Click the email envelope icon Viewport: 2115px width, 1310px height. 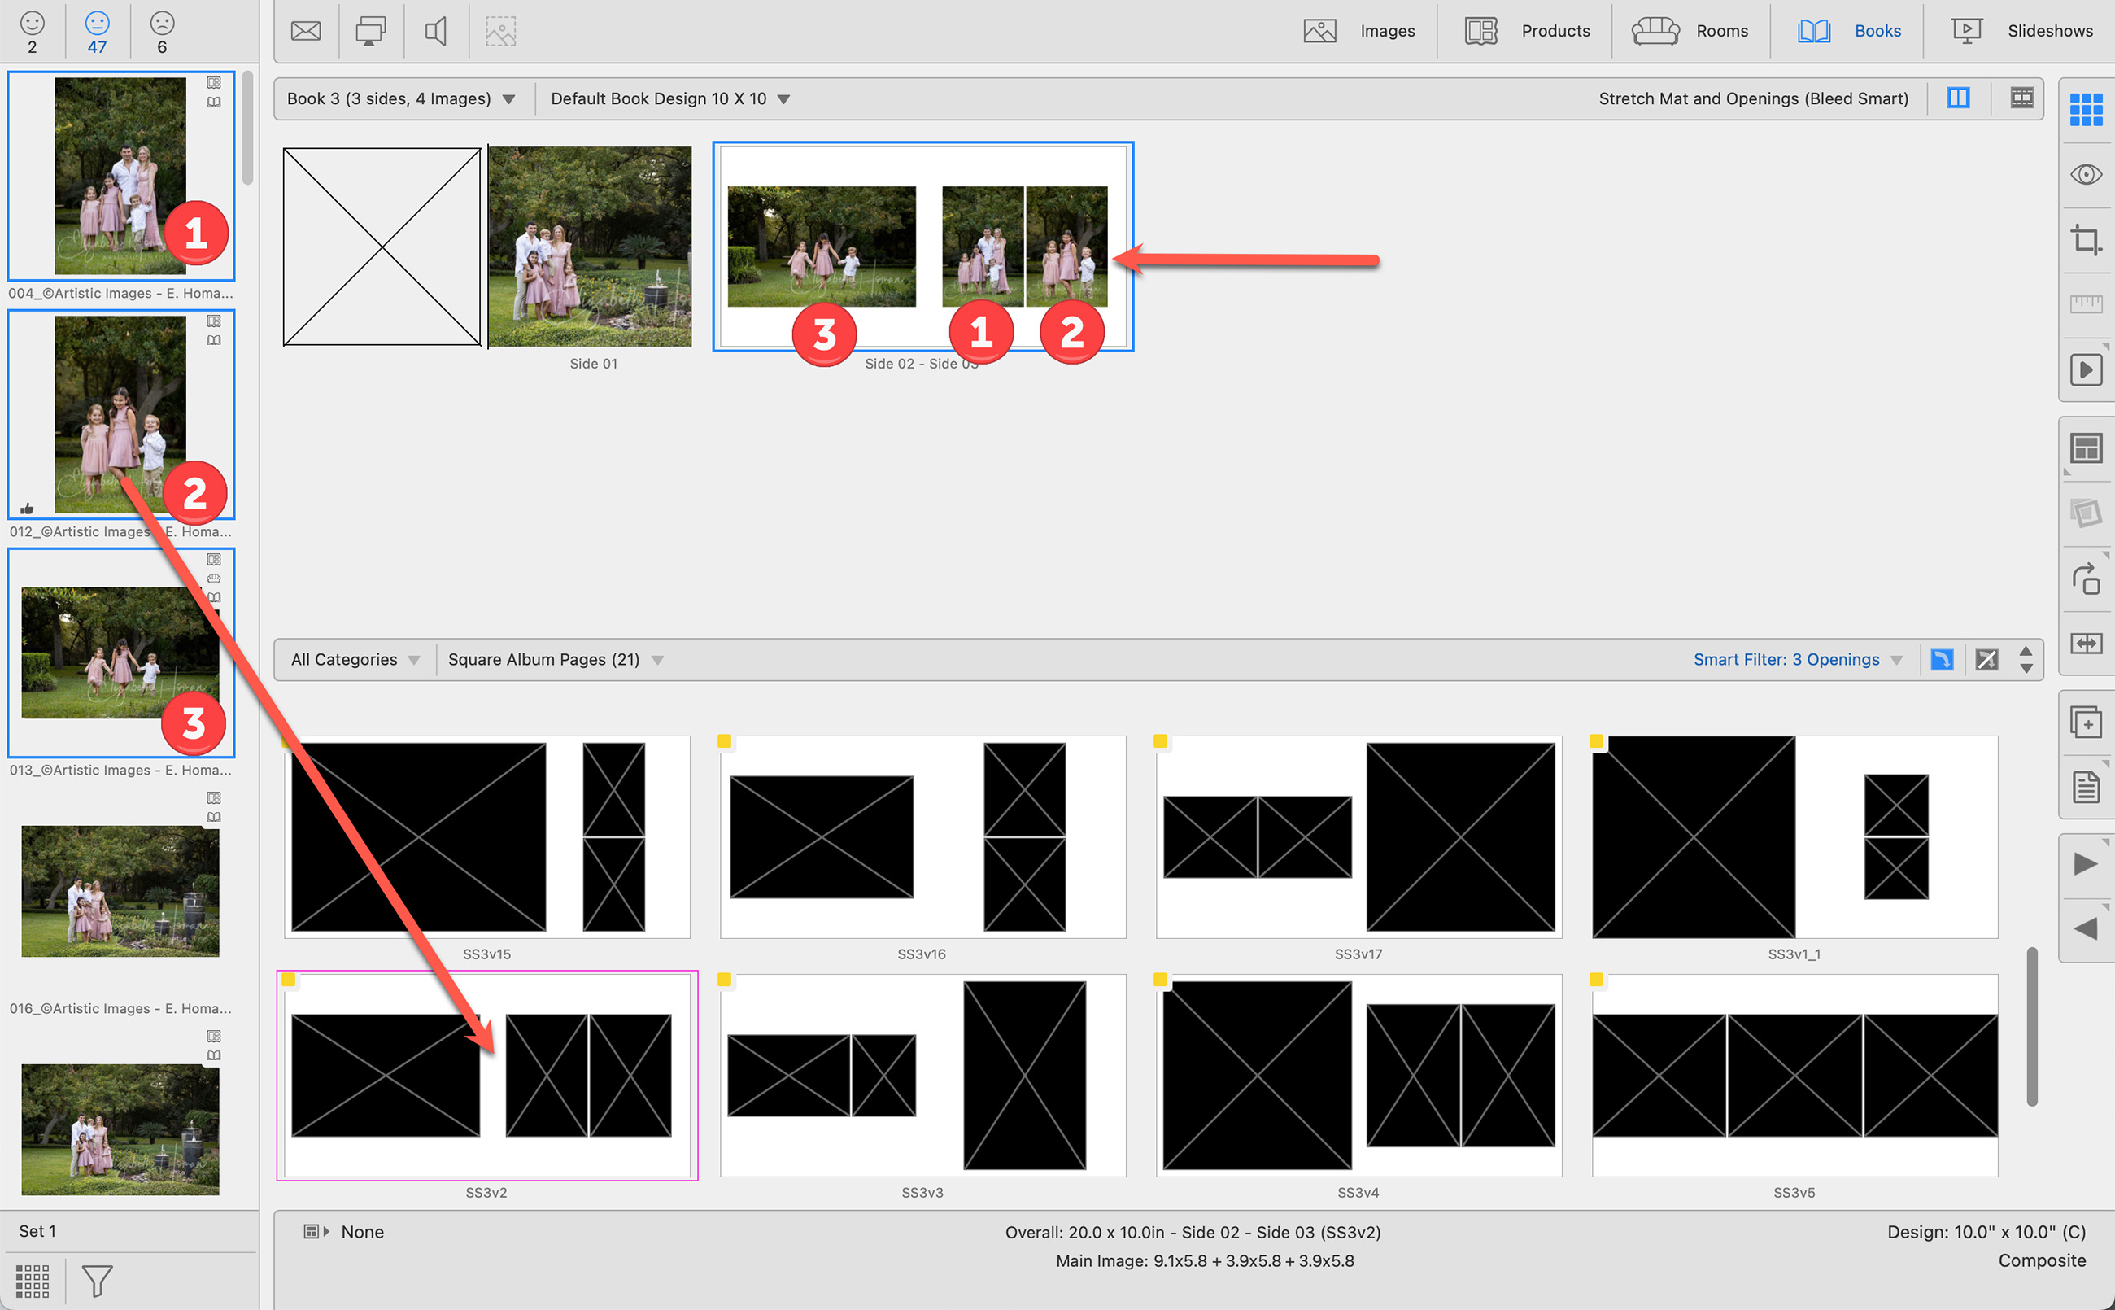(306, 31)
